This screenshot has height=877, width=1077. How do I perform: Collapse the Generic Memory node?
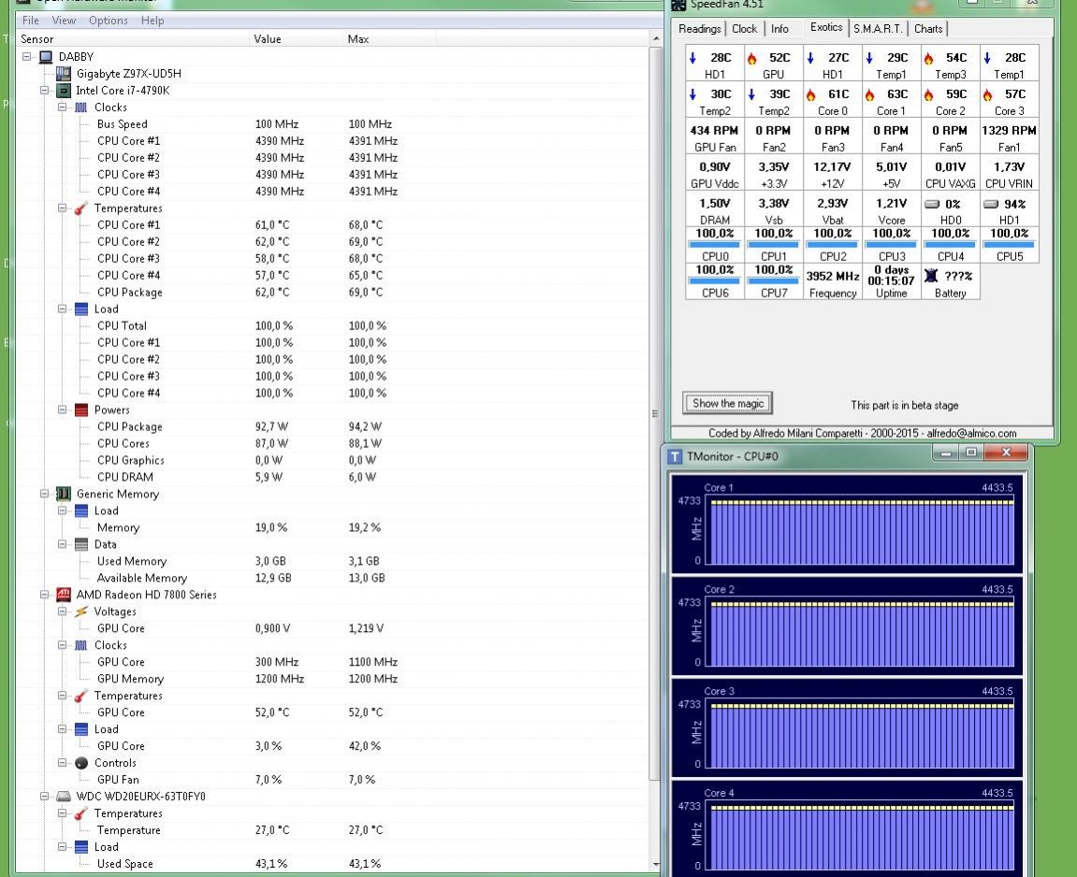[44, 494]
